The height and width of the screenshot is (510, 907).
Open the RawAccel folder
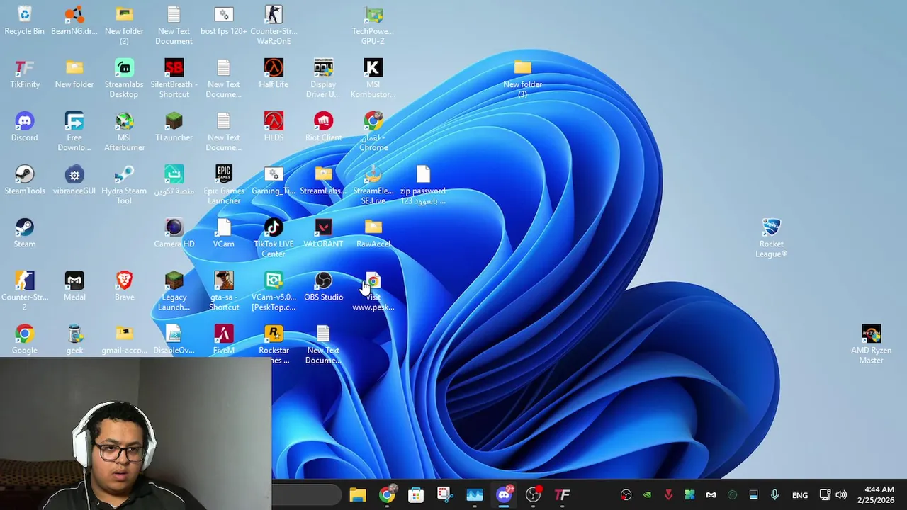pos(373,233)
